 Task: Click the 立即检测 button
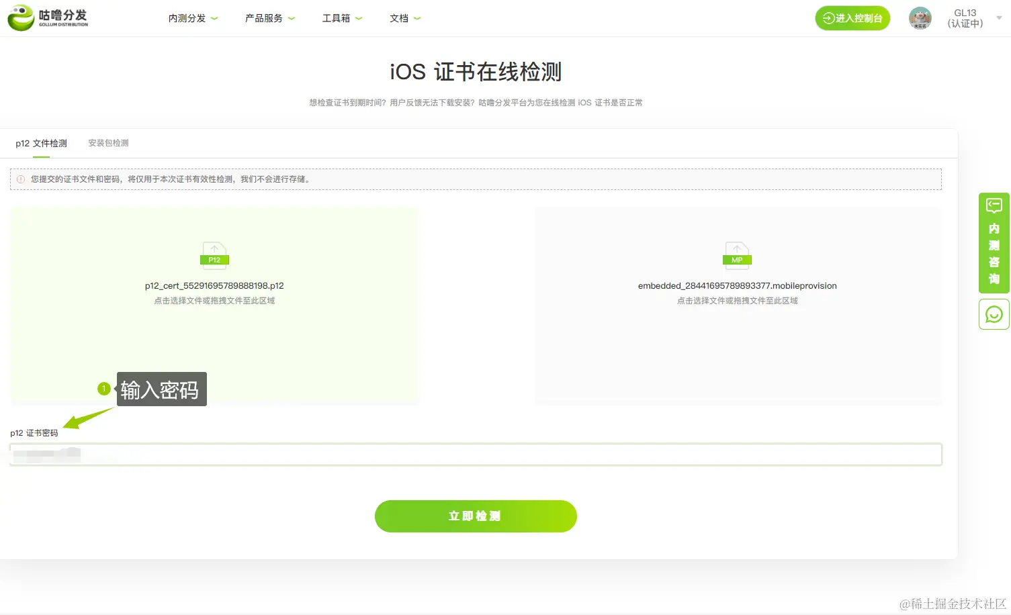(475, 516)
